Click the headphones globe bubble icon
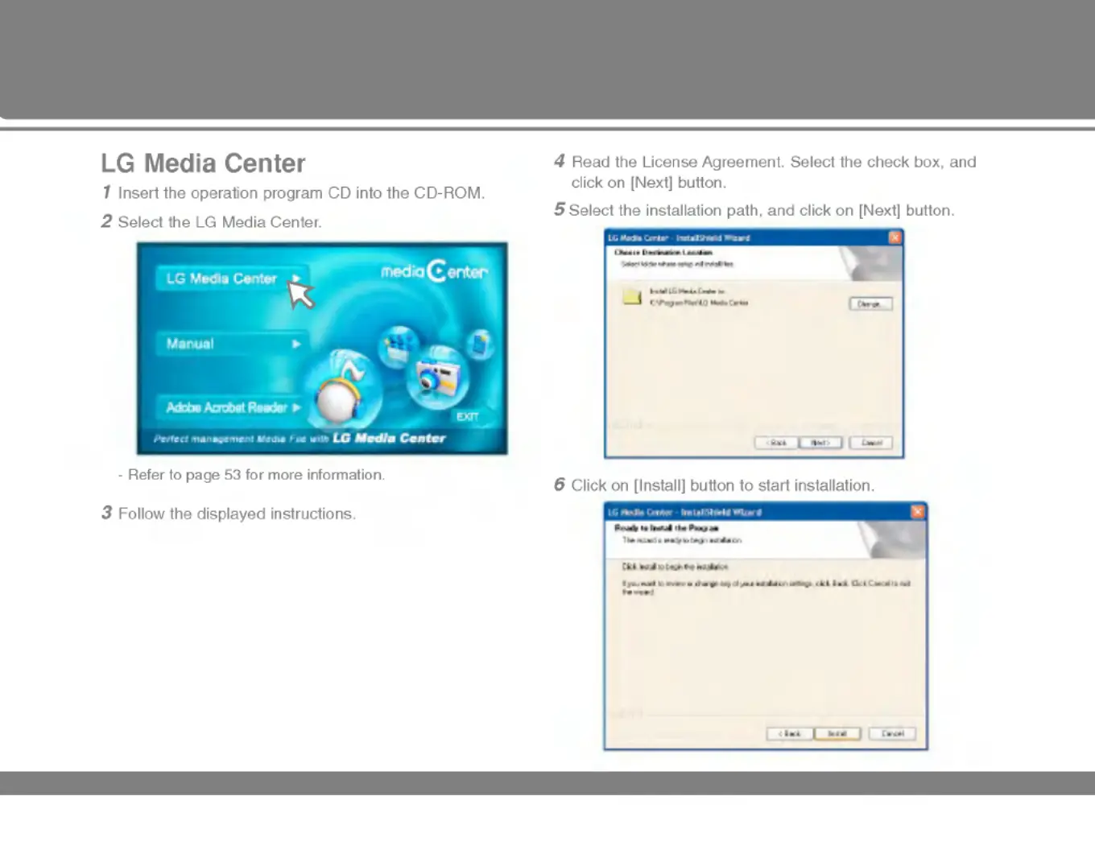 [x=343, y=391]
